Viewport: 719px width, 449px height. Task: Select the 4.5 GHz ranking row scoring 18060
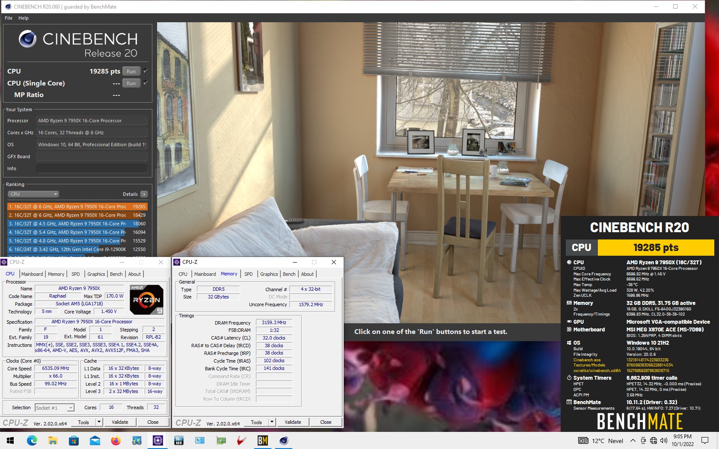[x=77, y=224]
